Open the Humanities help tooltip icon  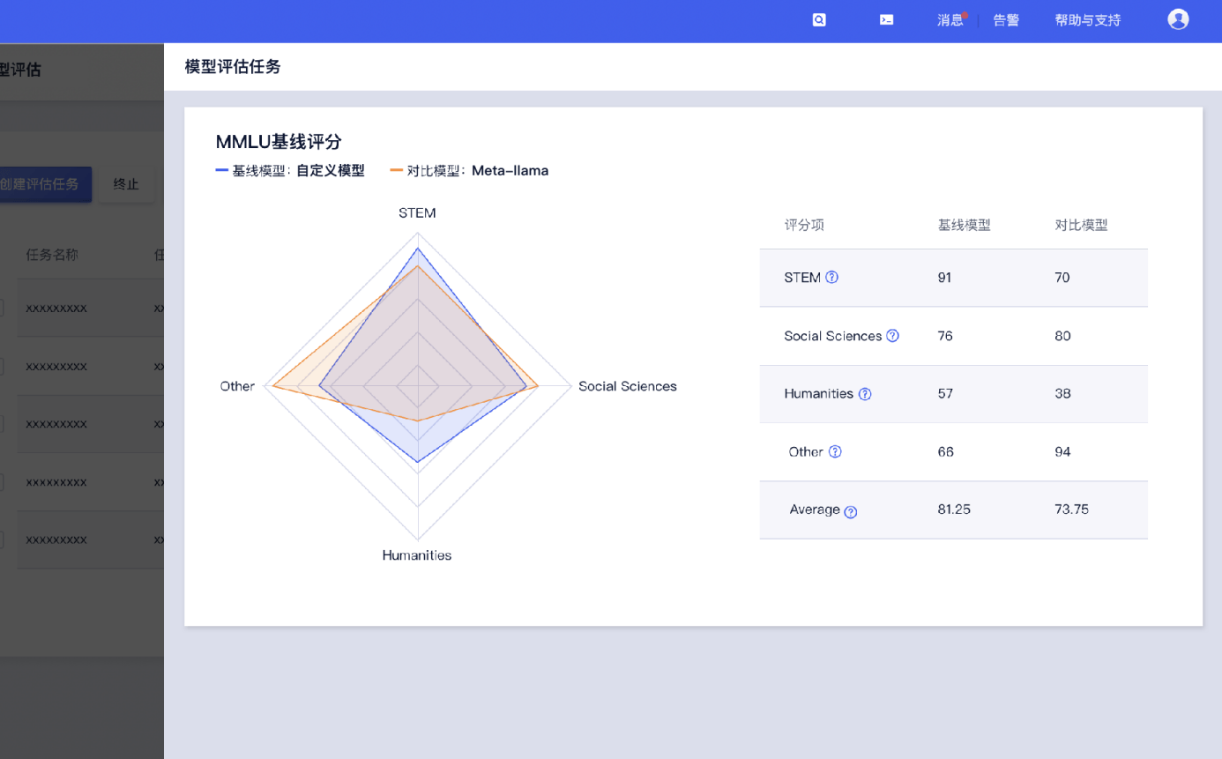(865, 394)
